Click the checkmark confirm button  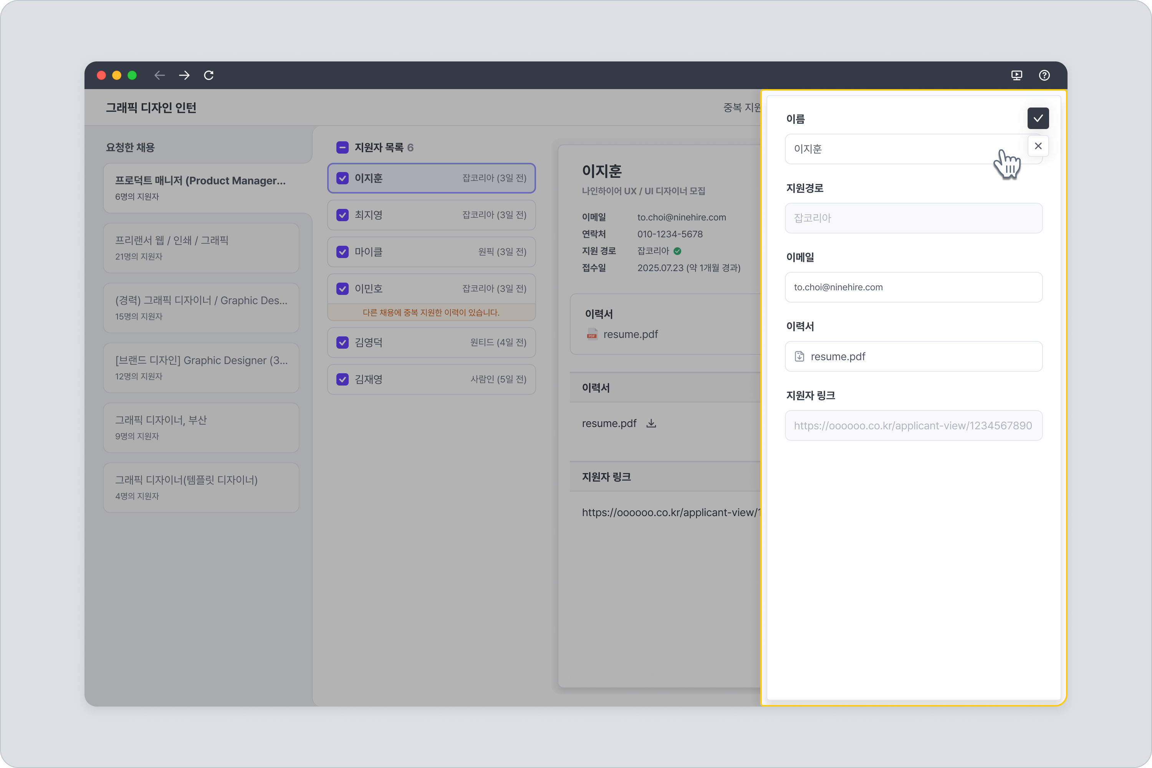1038,118
